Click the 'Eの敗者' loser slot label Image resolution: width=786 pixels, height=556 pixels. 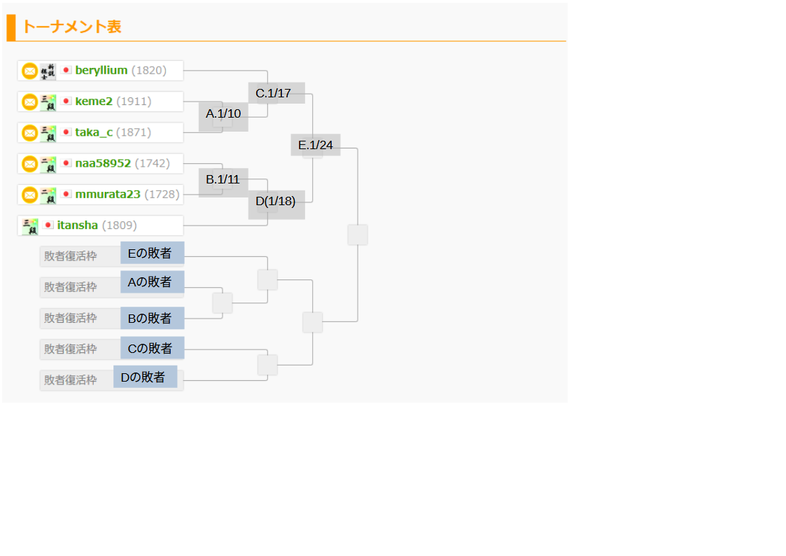pos(152,253)
